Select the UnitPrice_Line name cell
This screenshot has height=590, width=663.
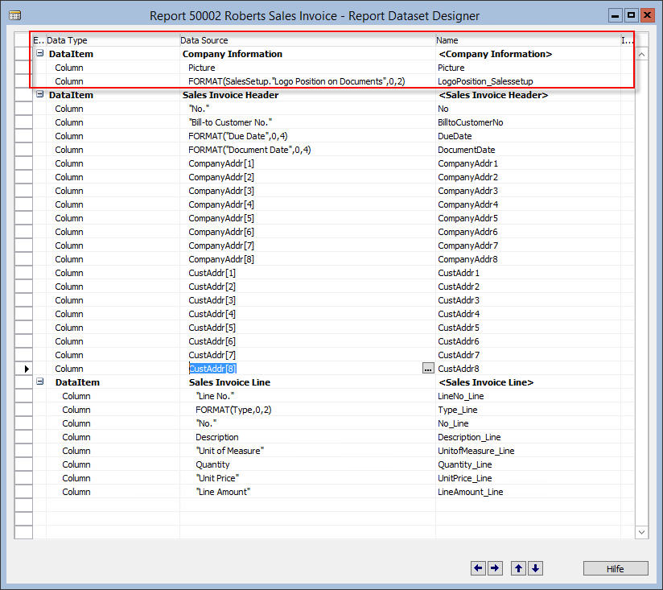528,478
